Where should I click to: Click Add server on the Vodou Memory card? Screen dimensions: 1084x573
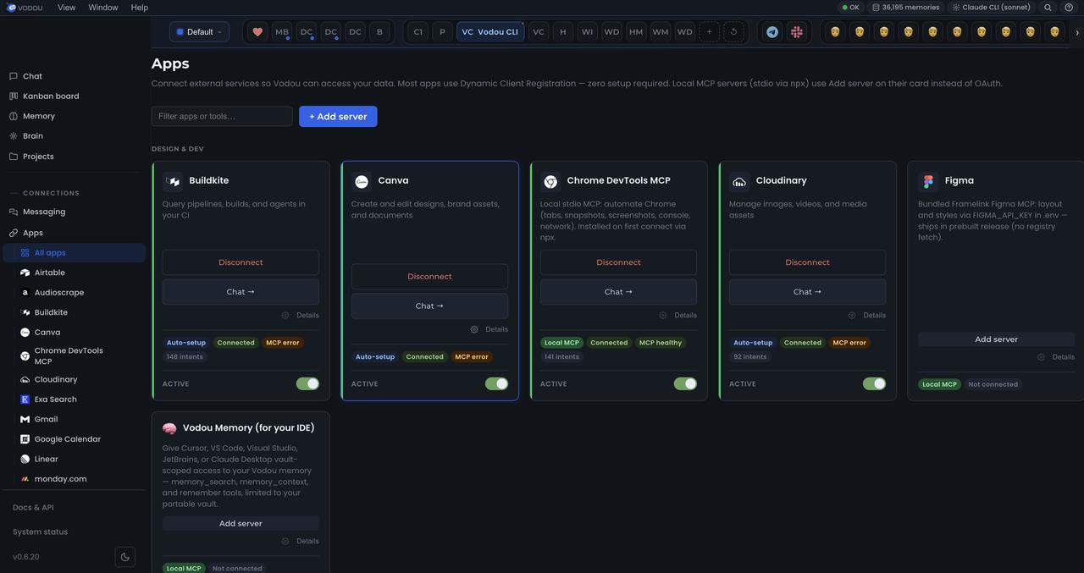coord(241,524)
